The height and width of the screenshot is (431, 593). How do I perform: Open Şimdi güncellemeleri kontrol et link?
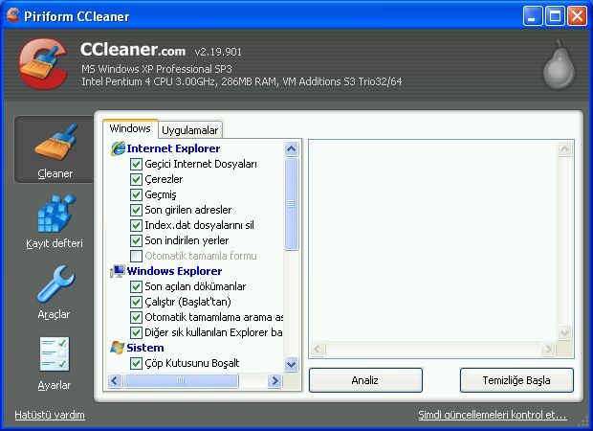492,415
